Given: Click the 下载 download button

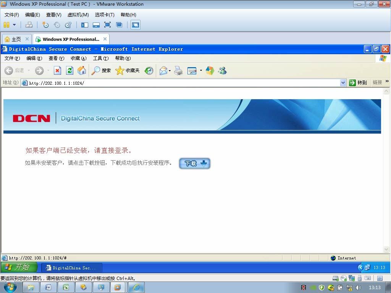Looking at the screenshot, I should (x=194, y=163).
